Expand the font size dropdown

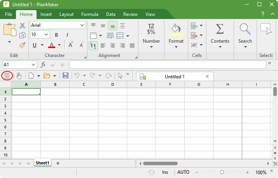click(47, 35)
